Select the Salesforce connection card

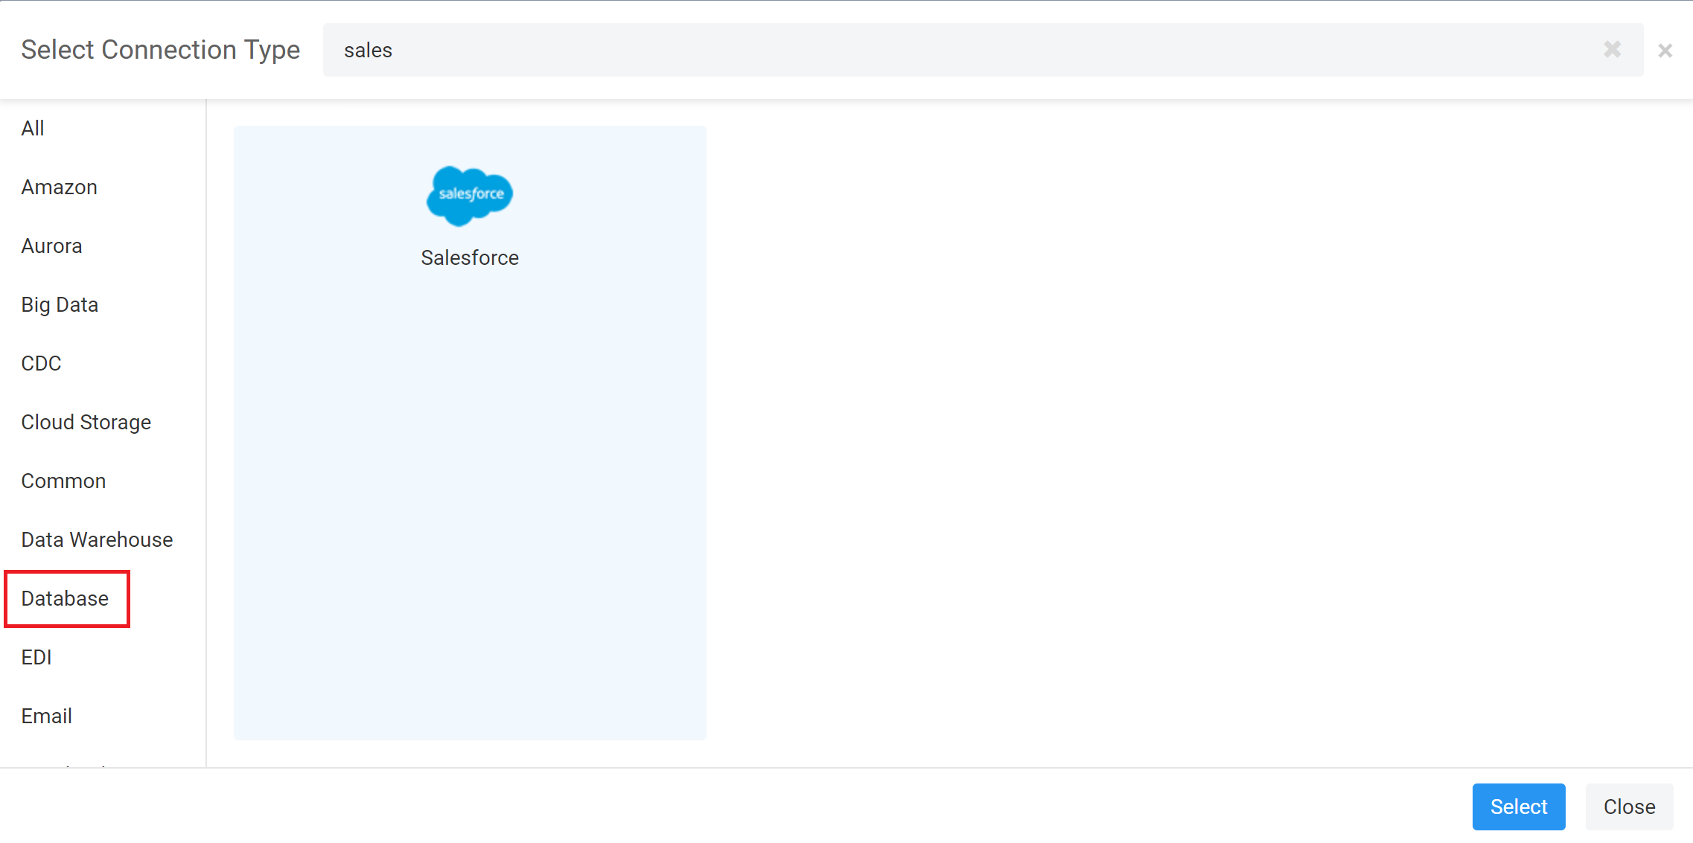coord(470,432)
